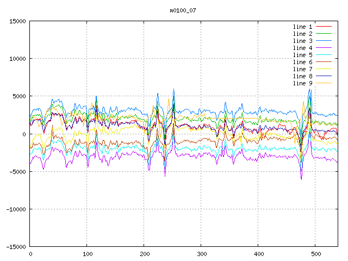This screenshot has height=261, width=348.
Task: Click the 500 x-axis tick label
Action: click(315, 254)
